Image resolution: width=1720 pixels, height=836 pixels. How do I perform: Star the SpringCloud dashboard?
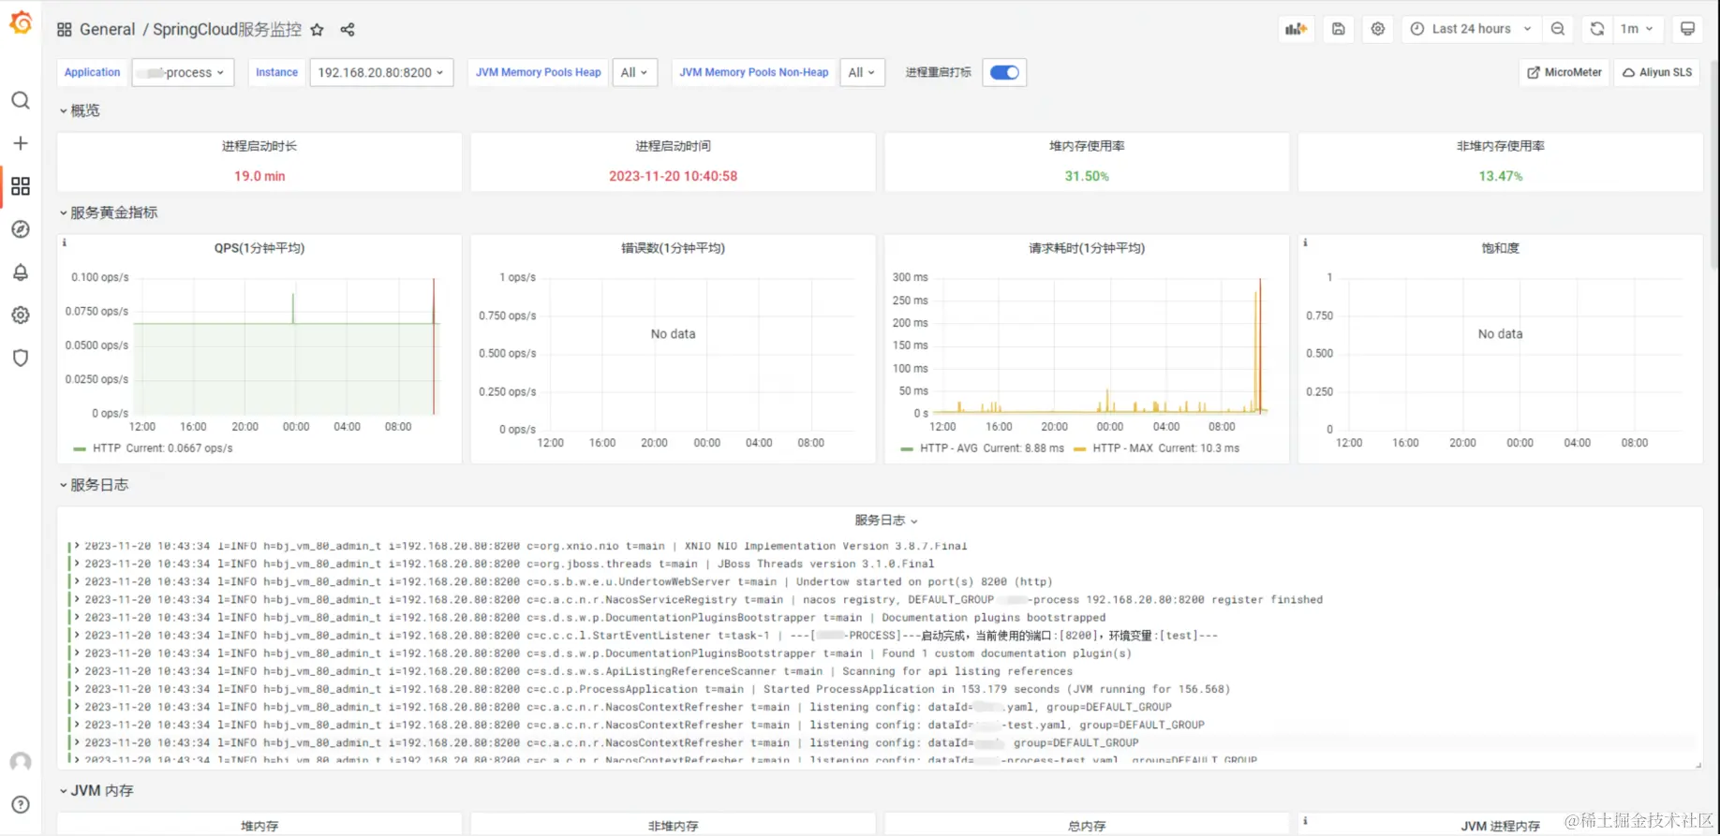tap(318, 30)
